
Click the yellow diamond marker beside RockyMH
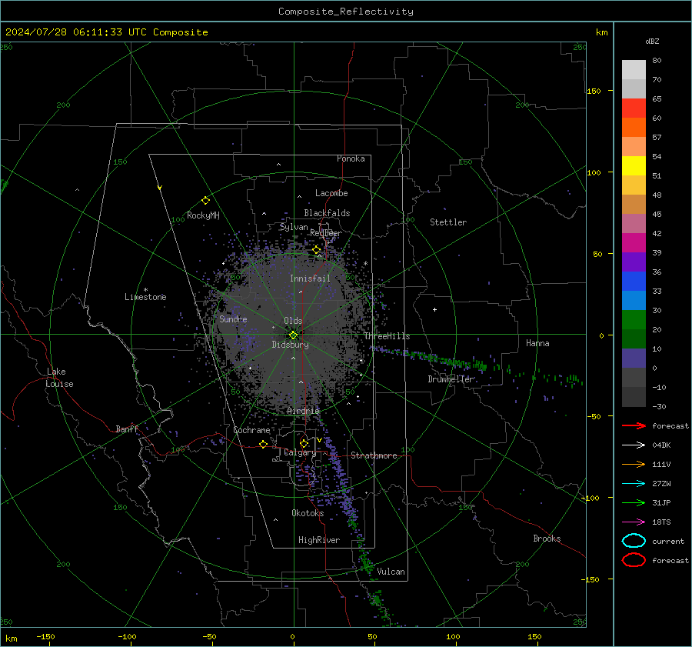point(205,201)
